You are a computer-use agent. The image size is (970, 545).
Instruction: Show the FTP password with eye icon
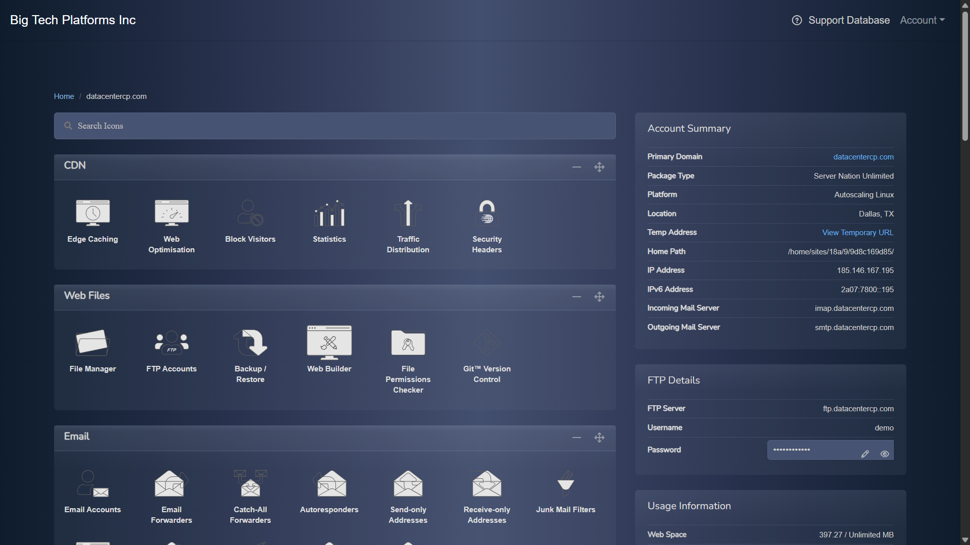tap(884, 454)
